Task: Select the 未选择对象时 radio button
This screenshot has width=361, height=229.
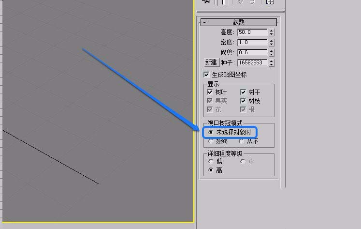Action: pos(210,132)
